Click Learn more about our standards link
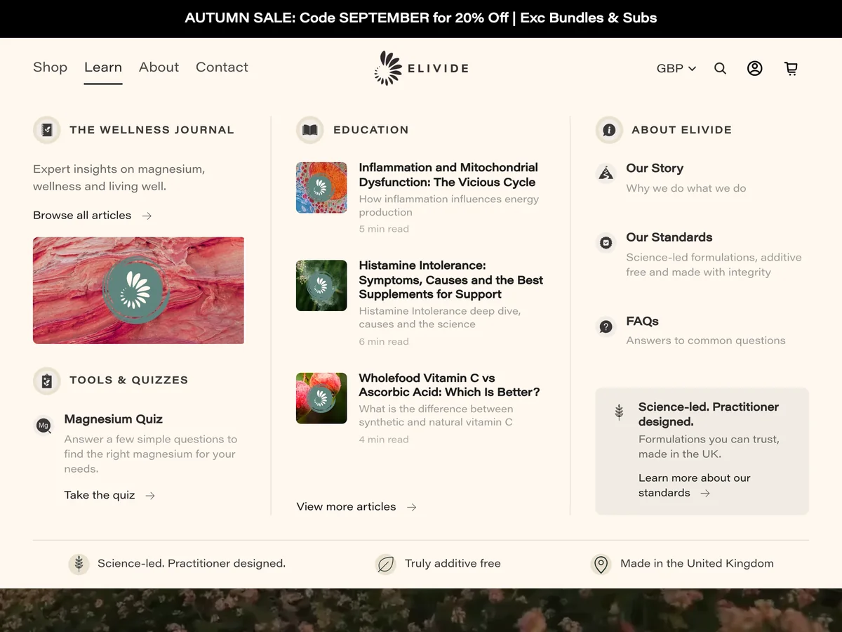 click(695, 485)
